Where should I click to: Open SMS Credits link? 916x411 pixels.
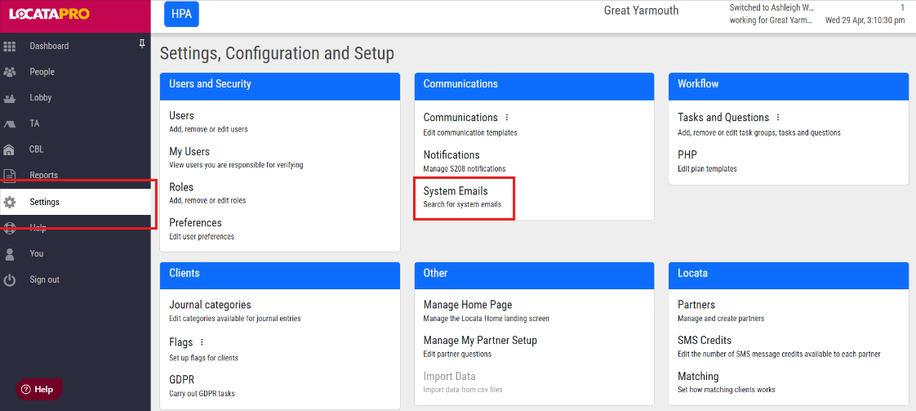705,340
